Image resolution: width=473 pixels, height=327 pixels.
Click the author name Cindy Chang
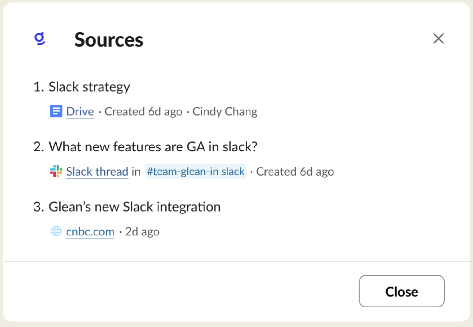pyautogui.click(x=225, y=111)
